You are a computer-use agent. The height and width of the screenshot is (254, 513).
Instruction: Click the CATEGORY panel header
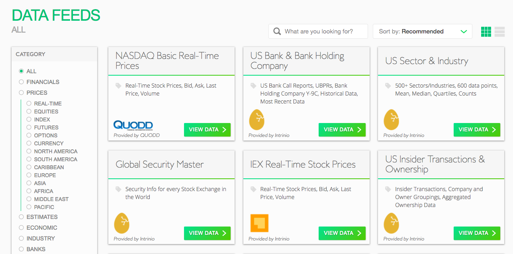click(x=54, y=54)
